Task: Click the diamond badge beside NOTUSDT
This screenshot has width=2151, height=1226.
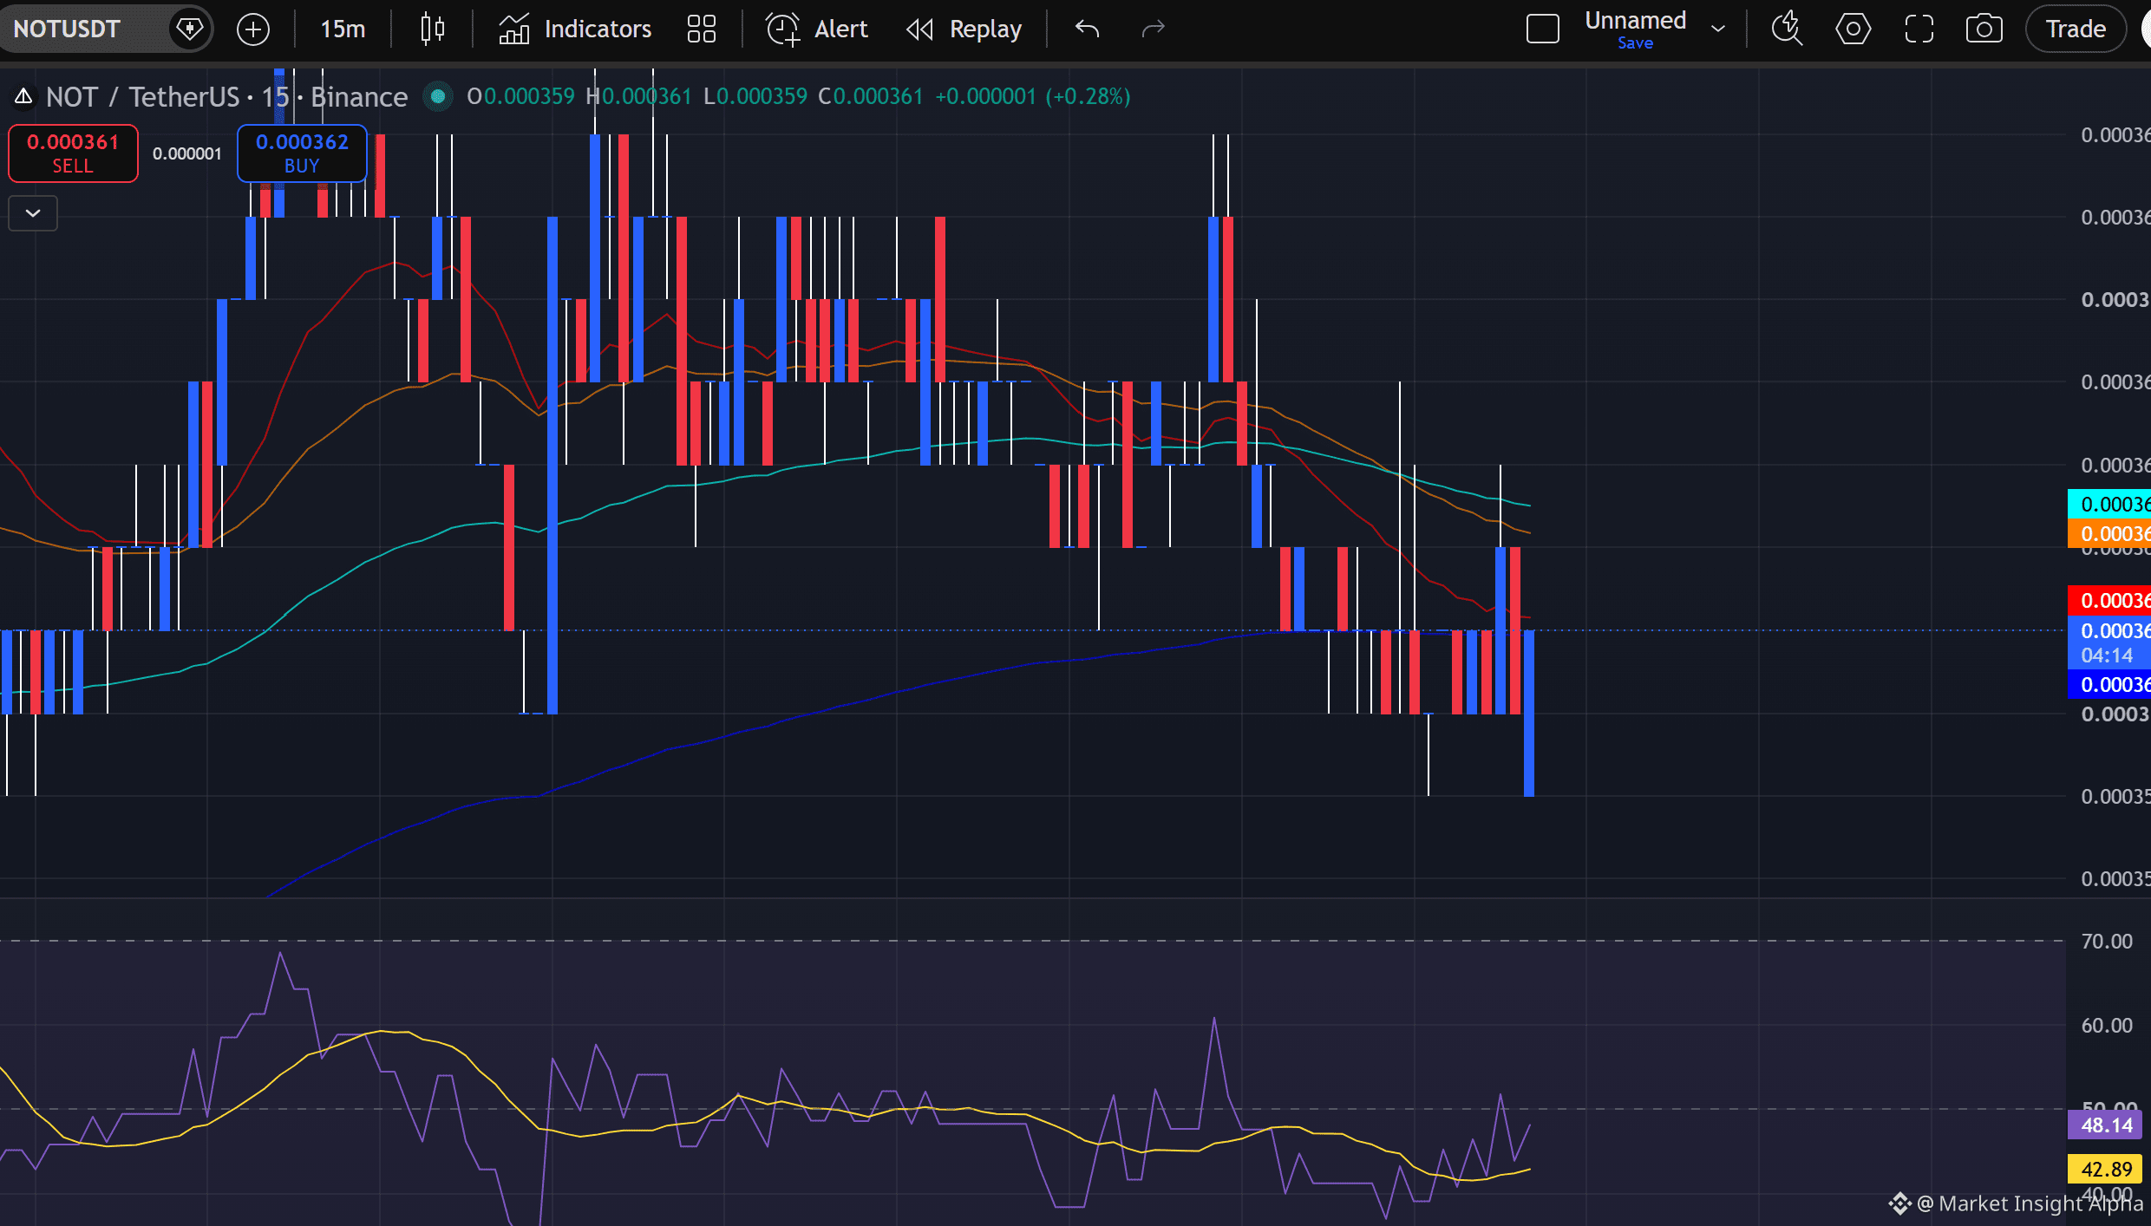Action: (x=189, y=29)
